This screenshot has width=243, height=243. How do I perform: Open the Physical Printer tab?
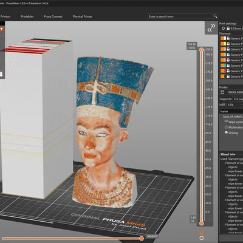pyautogui.click(x=83, y=16)
